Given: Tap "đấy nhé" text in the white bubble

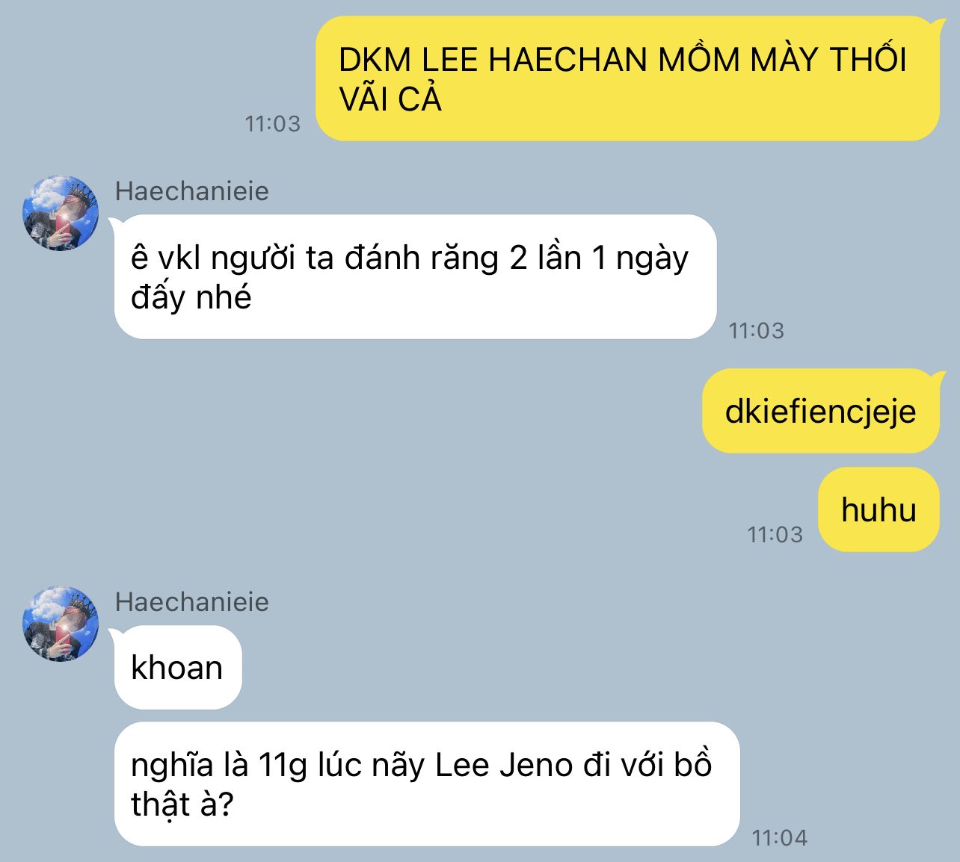Looking at the screenshot, I should click(191, 298).
